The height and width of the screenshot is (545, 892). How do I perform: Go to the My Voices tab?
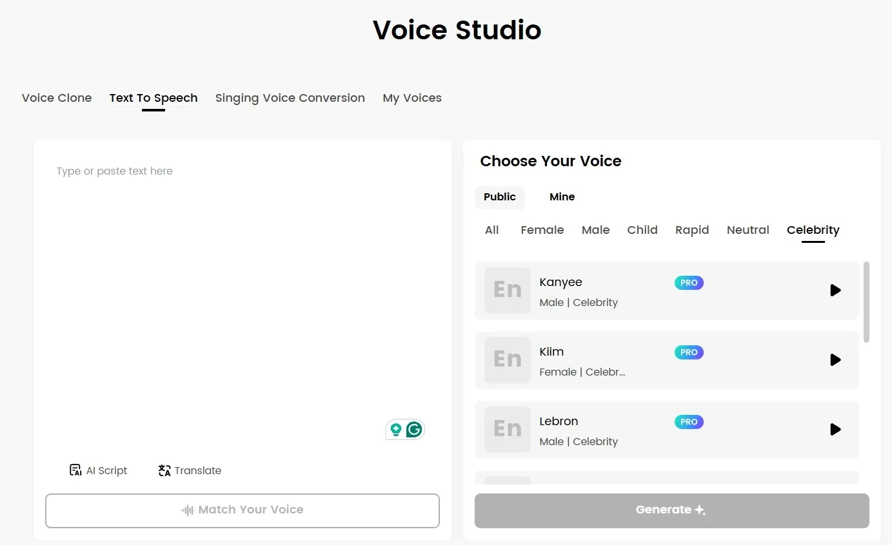point(412,98)
